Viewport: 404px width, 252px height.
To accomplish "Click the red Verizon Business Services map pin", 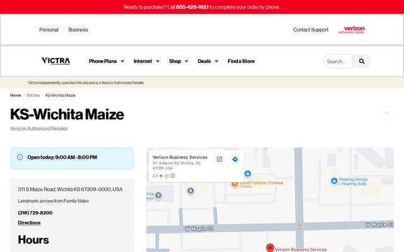I will tap(270, 248).
